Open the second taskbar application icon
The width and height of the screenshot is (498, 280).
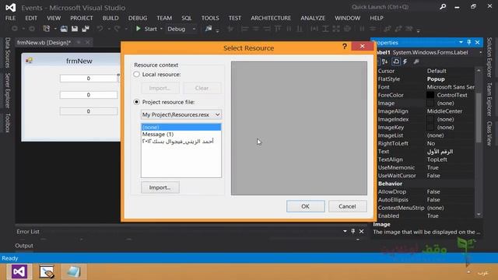tap(47, 271)
